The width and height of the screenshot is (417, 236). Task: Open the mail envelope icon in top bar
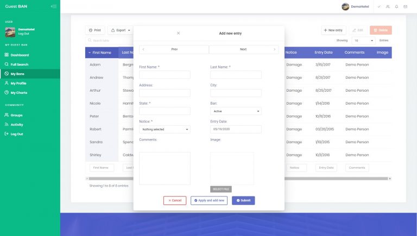tap(405, 7)
